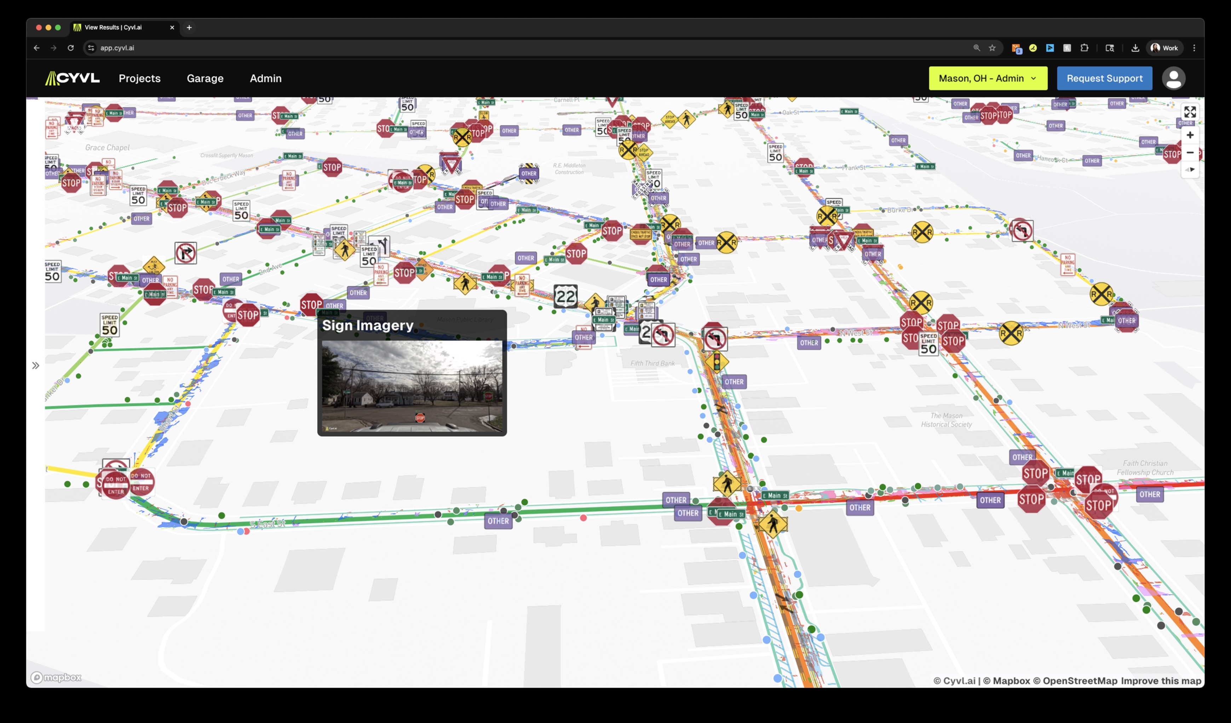Bookmark this page with the star
1231x723 pixels.
coord(992,48)
